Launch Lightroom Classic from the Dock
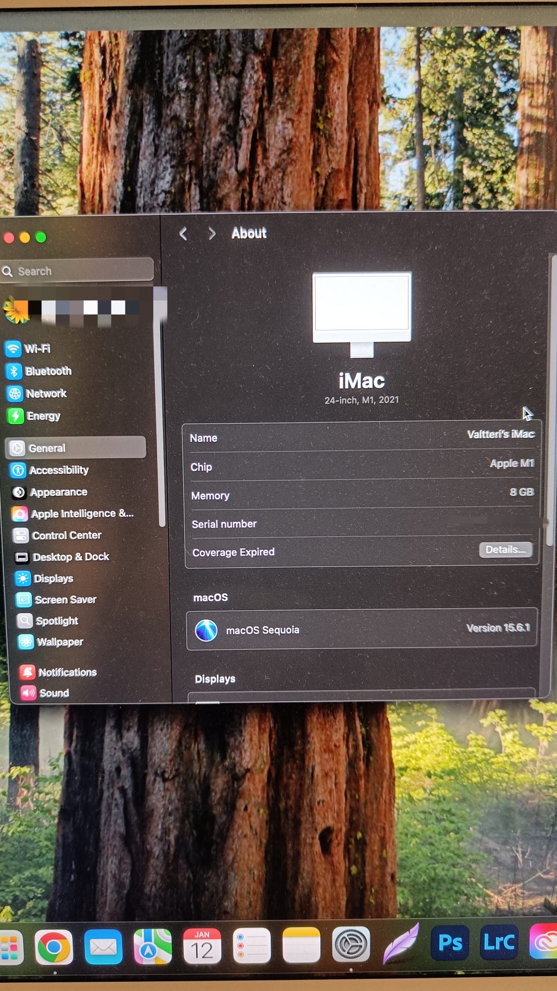This screenshot has height=991, width=557. [499, 941]
